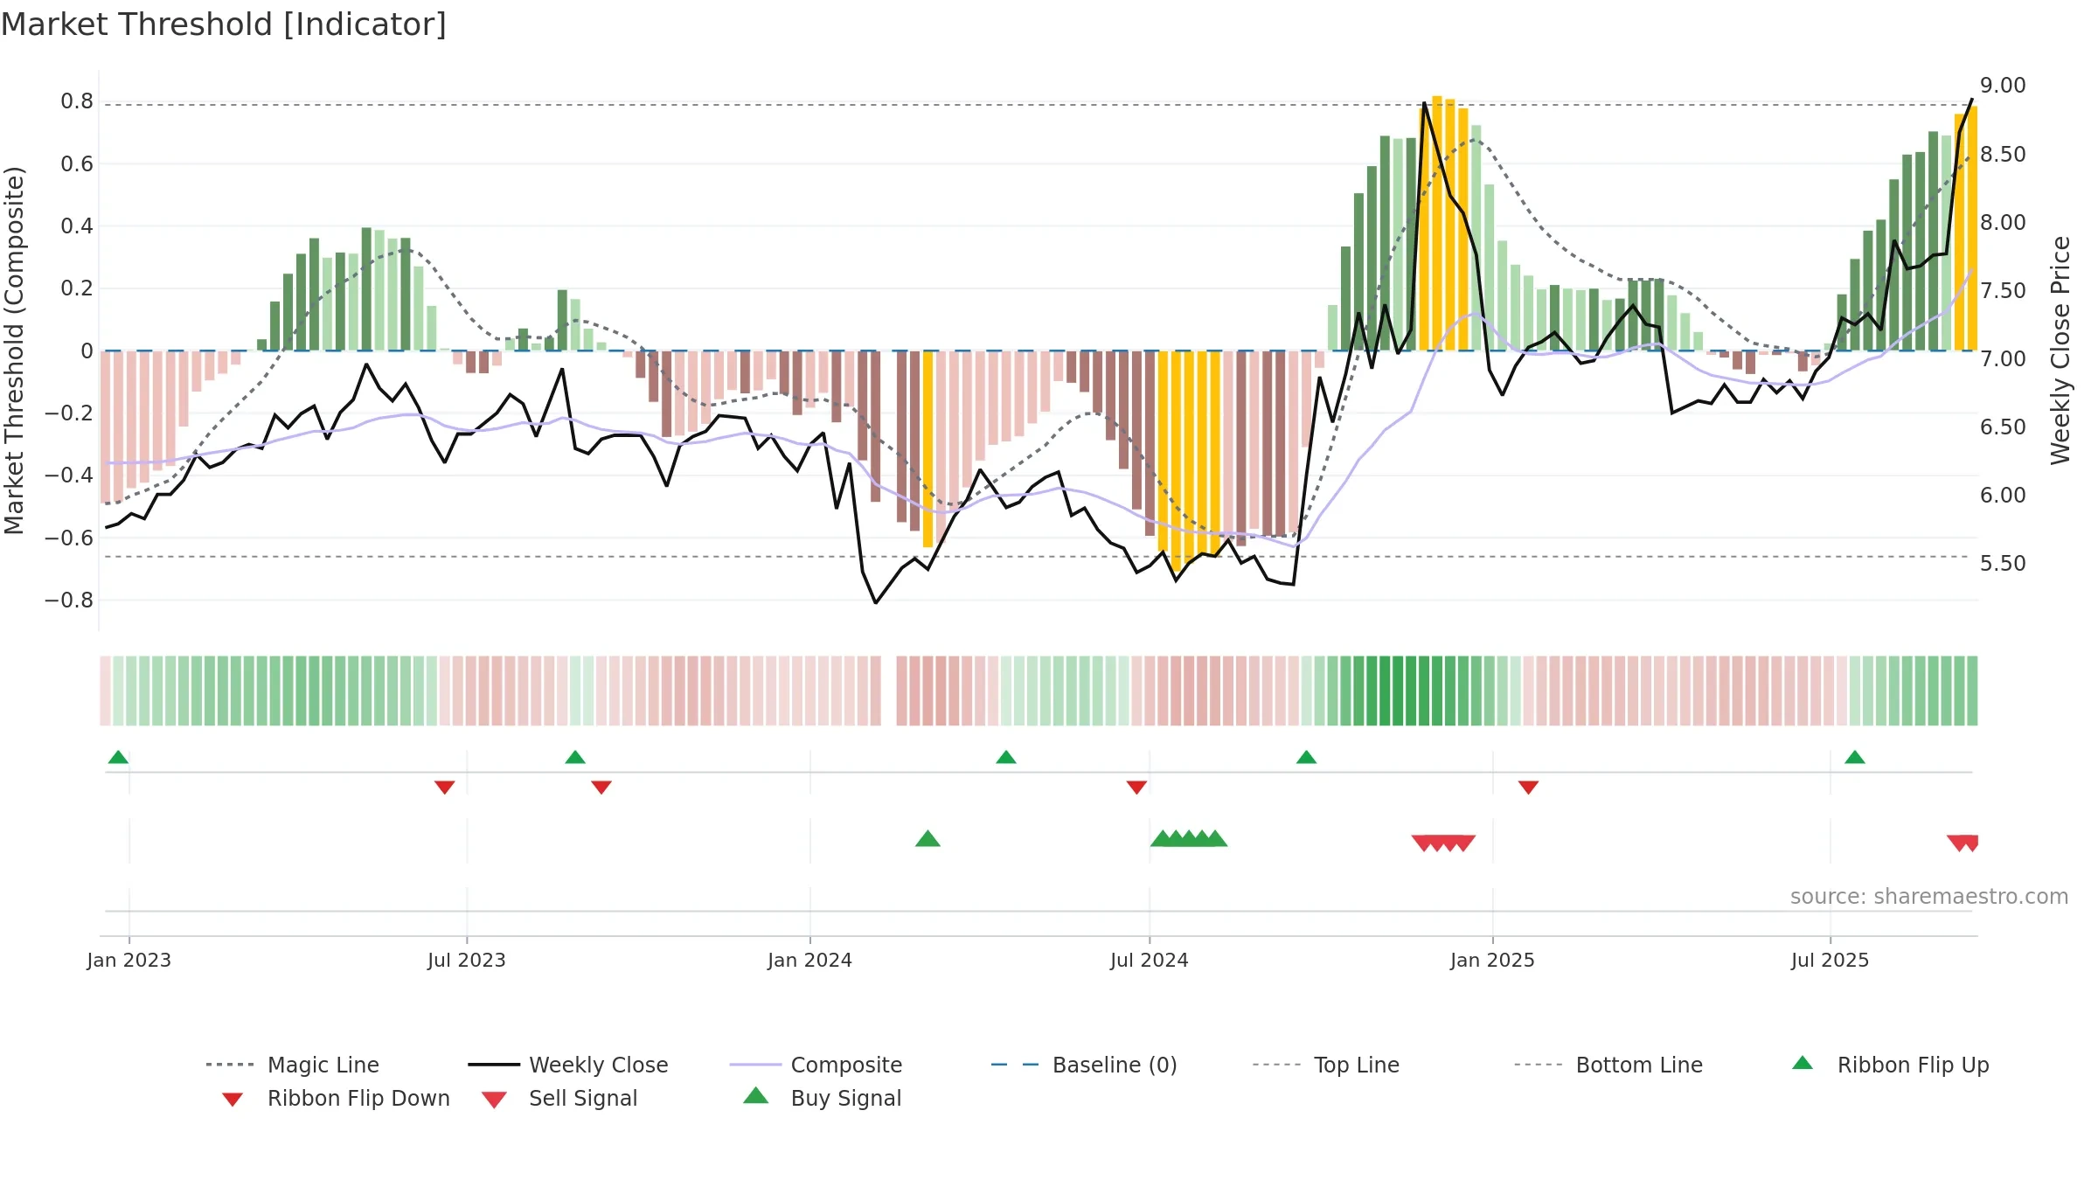The height and width of the screenshot is (1180, 2098).
Task: Click the red Sell Signal legend triangle
Action: (x=494, y=1100)
